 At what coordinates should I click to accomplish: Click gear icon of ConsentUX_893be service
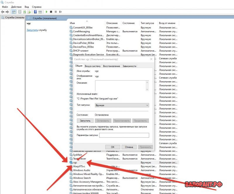click(x=71, y=28)
